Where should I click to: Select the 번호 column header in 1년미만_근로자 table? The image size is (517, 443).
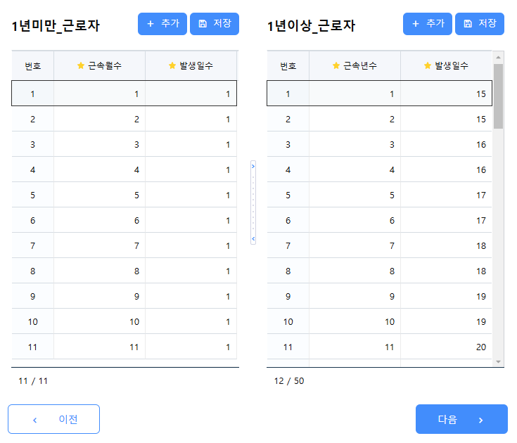click(32, 66)
